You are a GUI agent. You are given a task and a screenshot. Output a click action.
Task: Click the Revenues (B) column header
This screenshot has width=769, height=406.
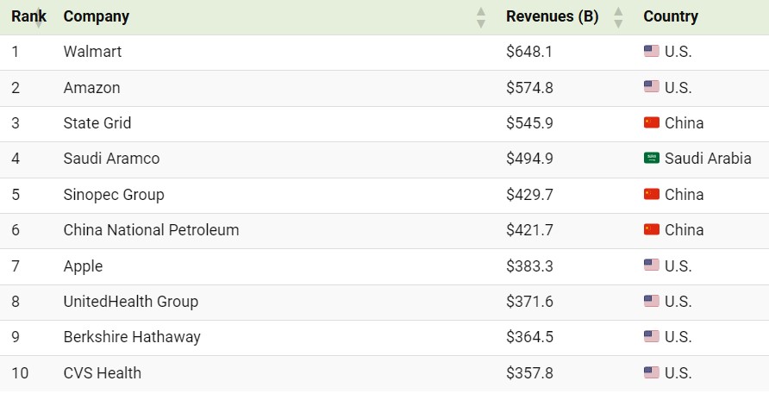pos(553,16)
